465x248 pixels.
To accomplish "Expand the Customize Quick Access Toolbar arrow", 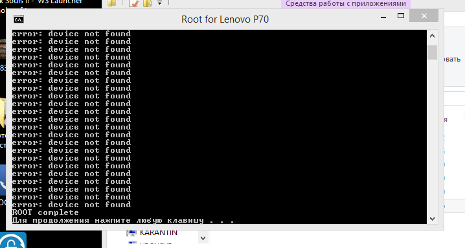I will pyautogui.click(x=159, y=3).
